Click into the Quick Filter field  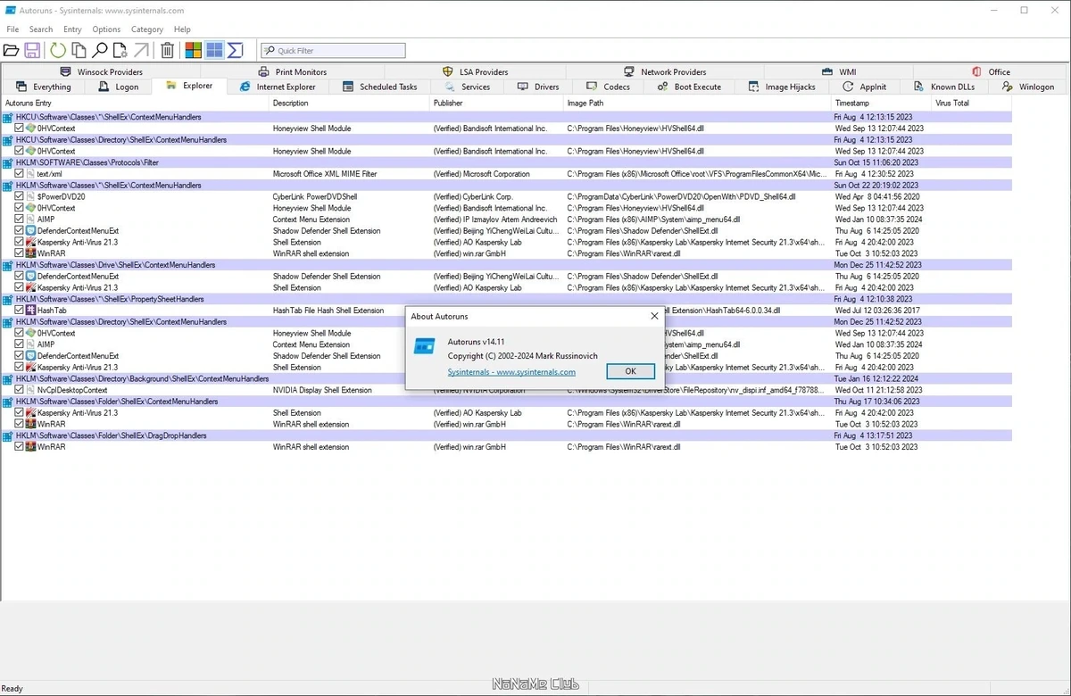coord(333,51)
